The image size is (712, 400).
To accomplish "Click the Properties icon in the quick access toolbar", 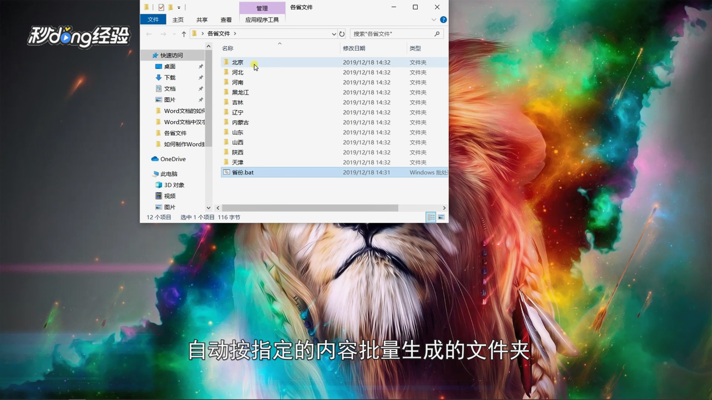I will pyautogui.click(x=161, y=7).
